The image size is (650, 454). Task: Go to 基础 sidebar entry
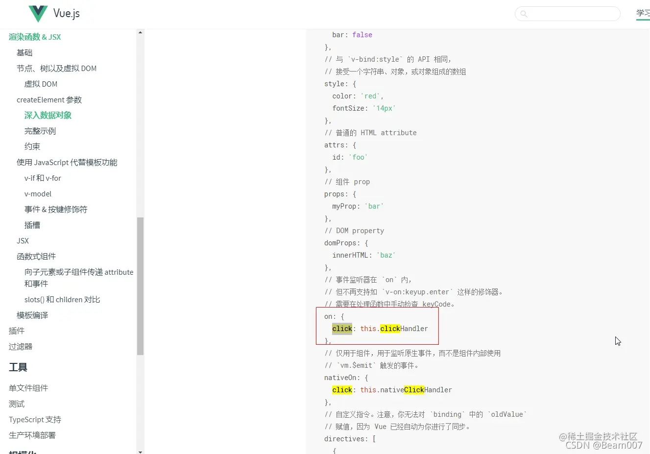coord(24,52)
